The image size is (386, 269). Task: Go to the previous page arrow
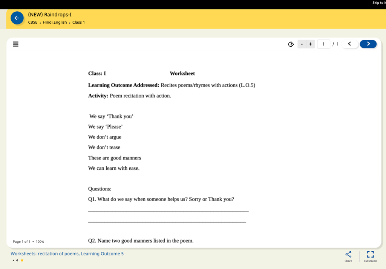(349, 44)
